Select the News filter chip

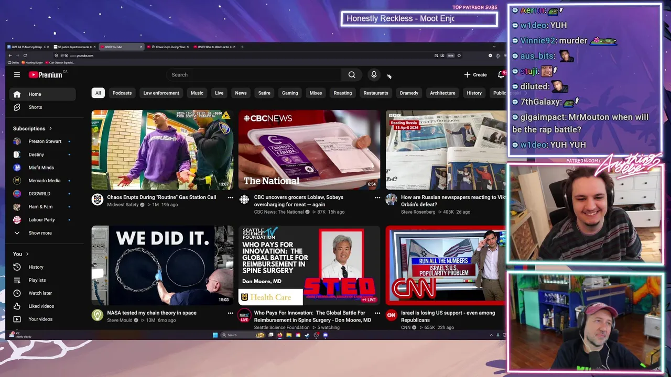click(241, 93)
